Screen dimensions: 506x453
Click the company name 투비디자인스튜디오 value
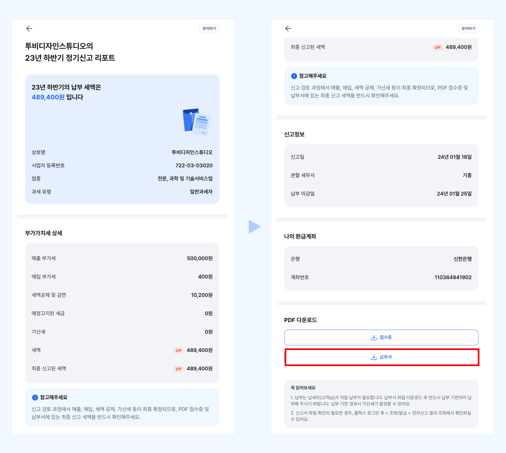pyautogui.click(x=192, y=152)
